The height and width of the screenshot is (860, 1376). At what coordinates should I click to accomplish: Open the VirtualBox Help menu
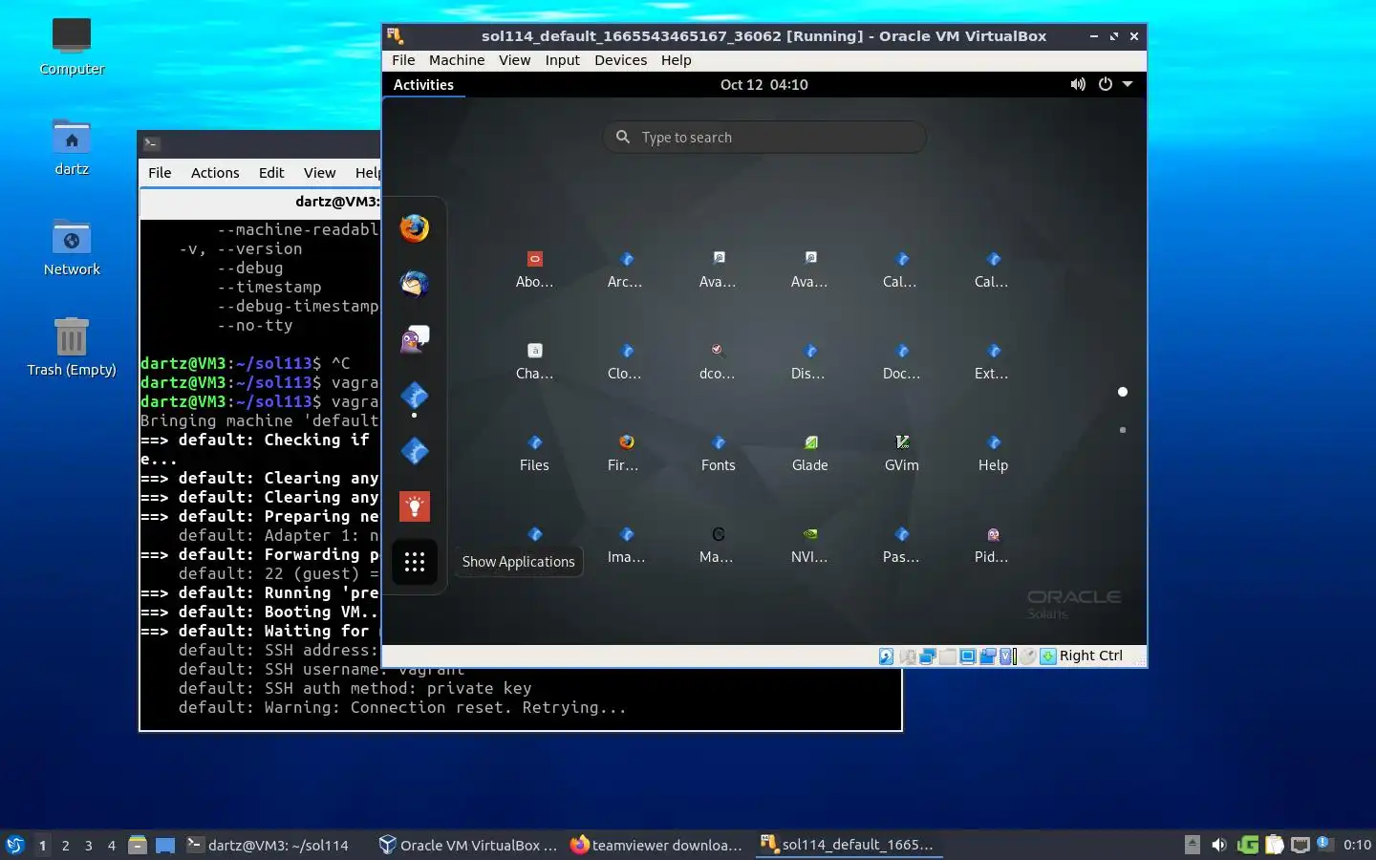click(676, 59)
